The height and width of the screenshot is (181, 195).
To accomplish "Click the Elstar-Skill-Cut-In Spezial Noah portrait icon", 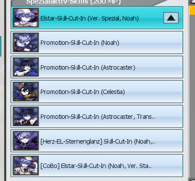I will coord(26,17).
